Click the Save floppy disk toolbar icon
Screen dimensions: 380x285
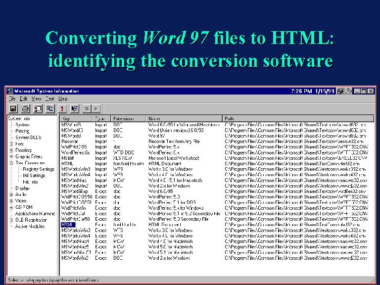[x=13, y=108]
